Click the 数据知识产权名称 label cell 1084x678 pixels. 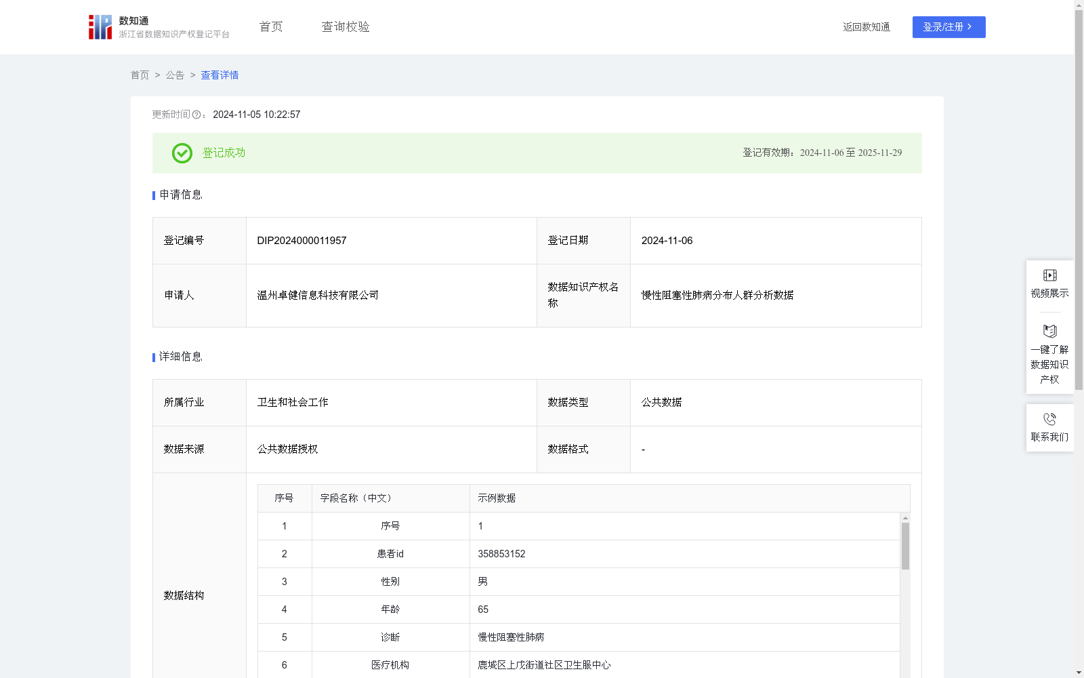click(x=583, y=296)
